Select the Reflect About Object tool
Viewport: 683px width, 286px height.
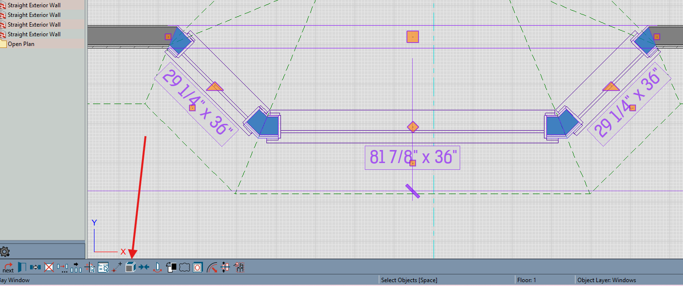click(157, 267)
